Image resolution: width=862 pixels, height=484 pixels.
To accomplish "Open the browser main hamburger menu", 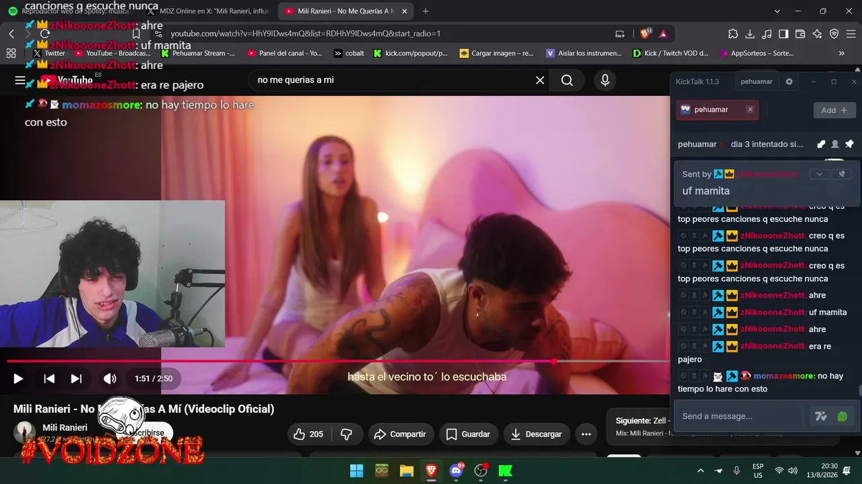I will (851, 34).
